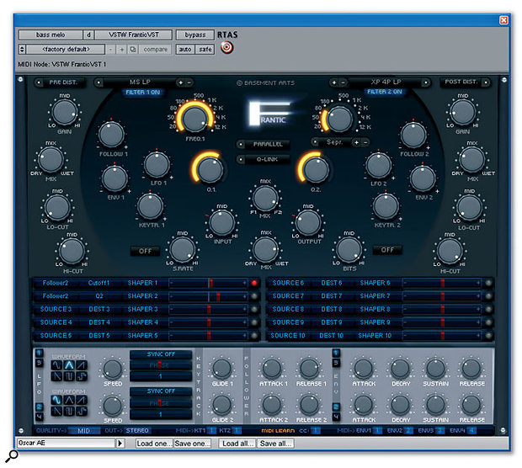Click the Save all... button
Viewport: 522px width, 468px height.
275,444
